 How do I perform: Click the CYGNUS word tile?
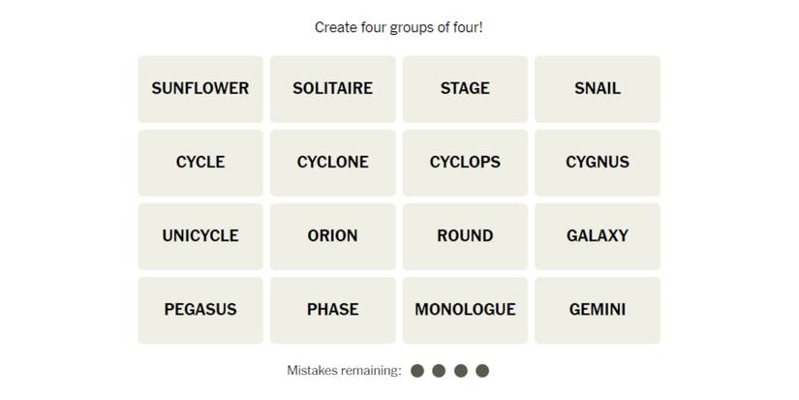[598, 163]
